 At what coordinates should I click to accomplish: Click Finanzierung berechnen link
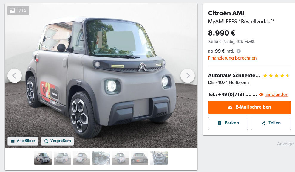(x=232, y=58)
